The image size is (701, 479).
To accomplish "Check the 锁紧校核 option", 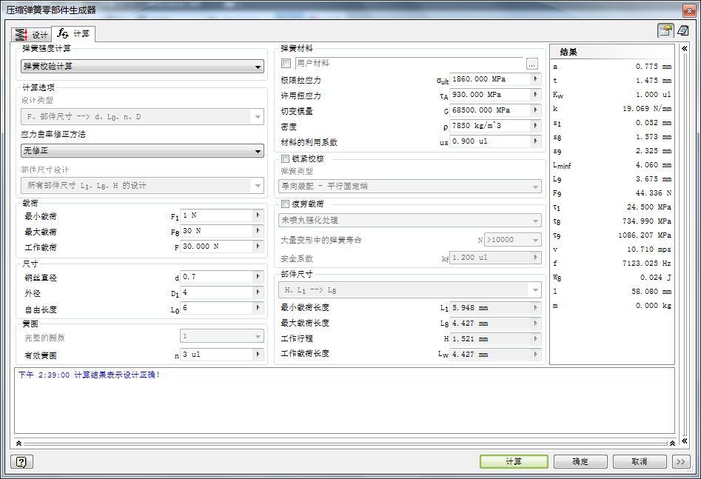I will 286,158.
